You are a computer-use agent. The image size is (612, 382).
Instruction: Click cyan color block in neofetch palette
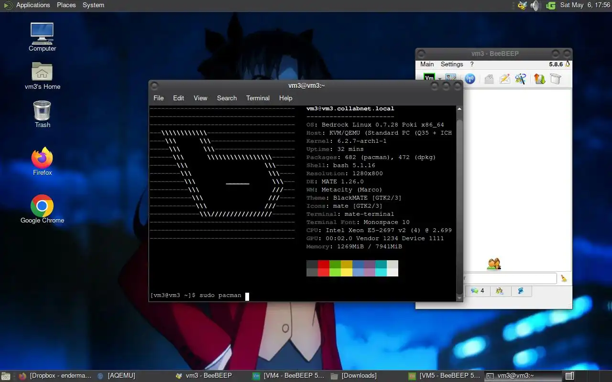[381, 268]
